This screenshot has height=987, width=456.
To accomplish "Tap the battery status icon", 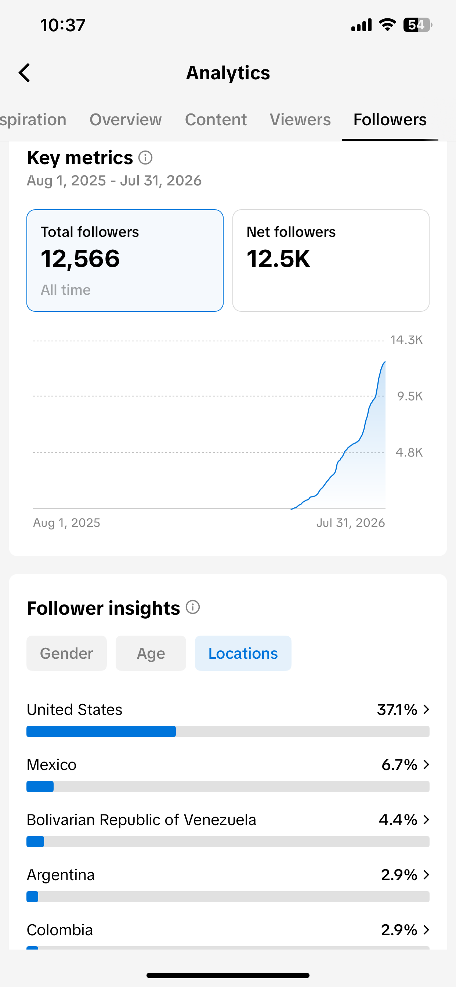I will [418, 25].
